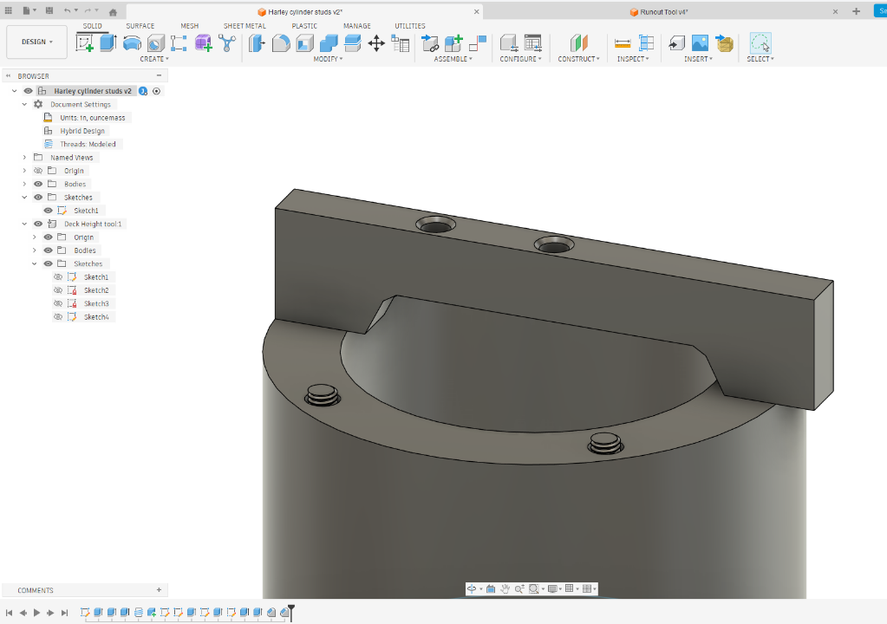Open the CONSTRUCT menu
This screenshot has height=624, width=887.
(579, 59)
